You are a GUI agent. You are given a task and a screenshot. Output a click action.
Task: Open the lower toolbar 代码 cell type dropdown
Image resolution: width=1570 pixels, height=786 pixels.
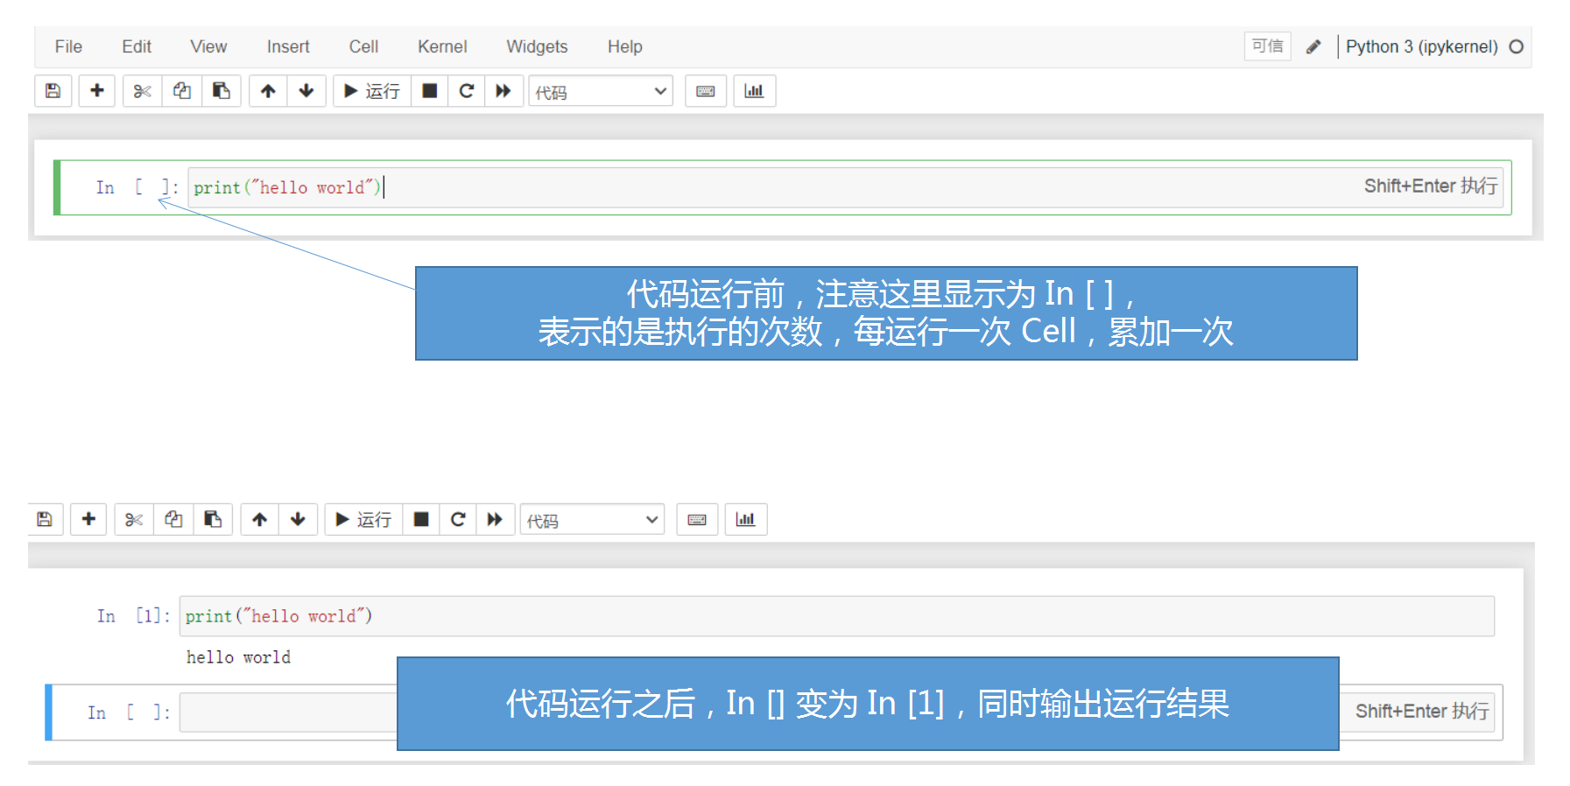pos(592,520)
